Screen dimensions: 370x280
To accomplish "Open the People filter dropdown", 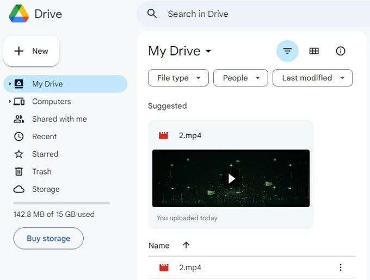I will (x=240, y=78).
